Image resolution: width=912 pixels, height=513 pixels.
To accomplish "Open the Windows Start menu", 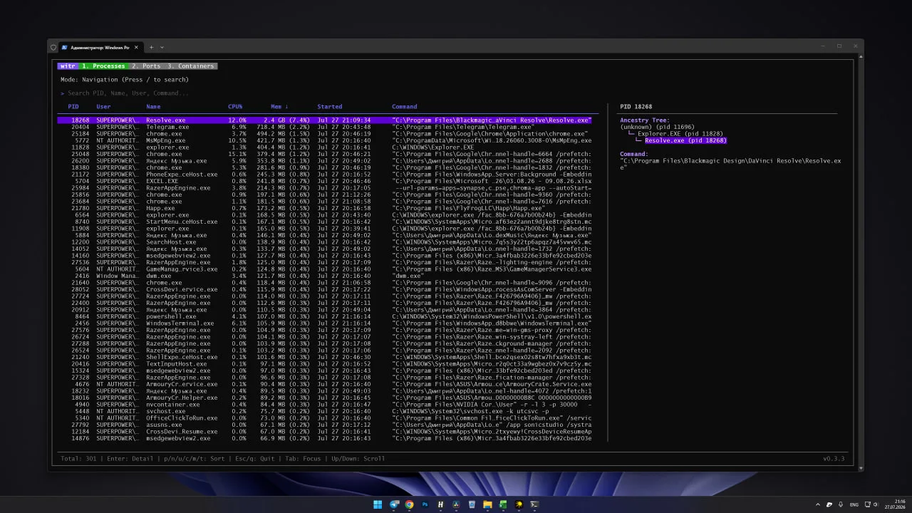I will [378, 504].
